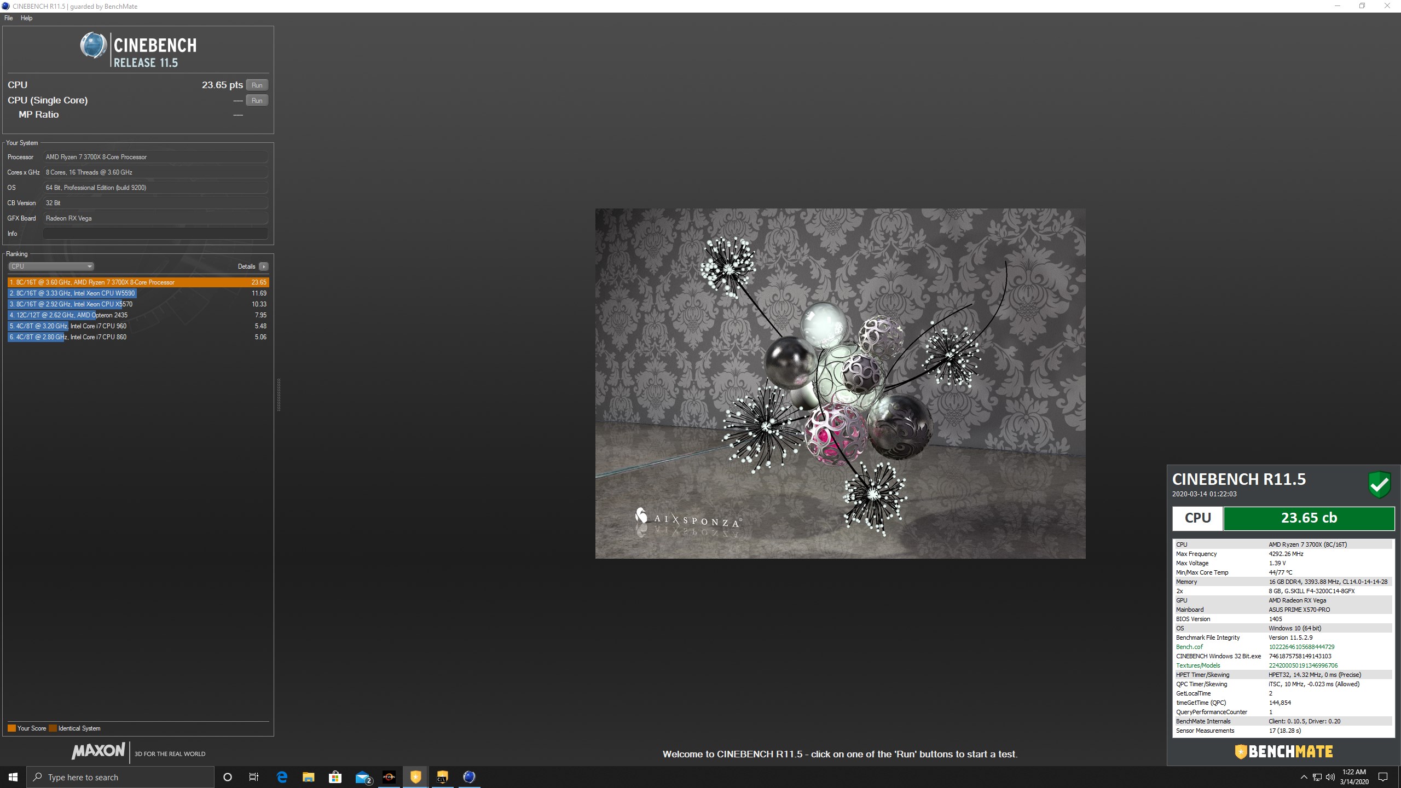Click the Identical System brown swatch
This screenshot has height=788, width=1401.
click(53, 728)
